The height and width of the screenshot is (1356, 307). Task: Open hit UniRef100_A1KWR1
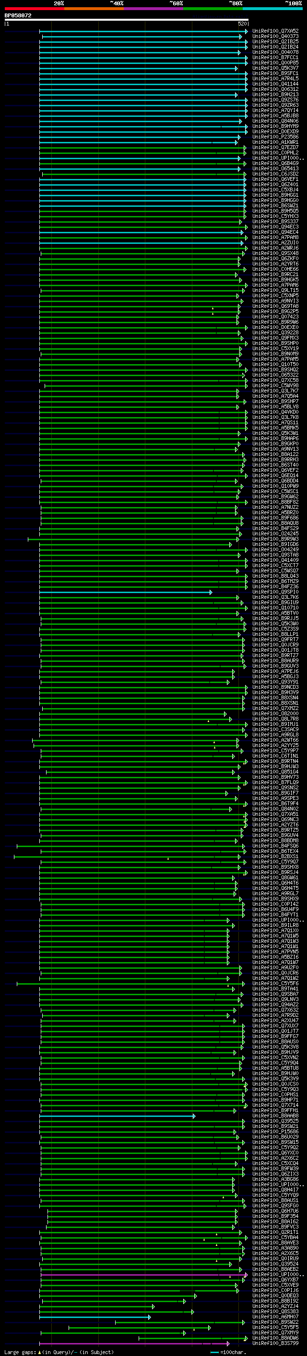[275, 142]
